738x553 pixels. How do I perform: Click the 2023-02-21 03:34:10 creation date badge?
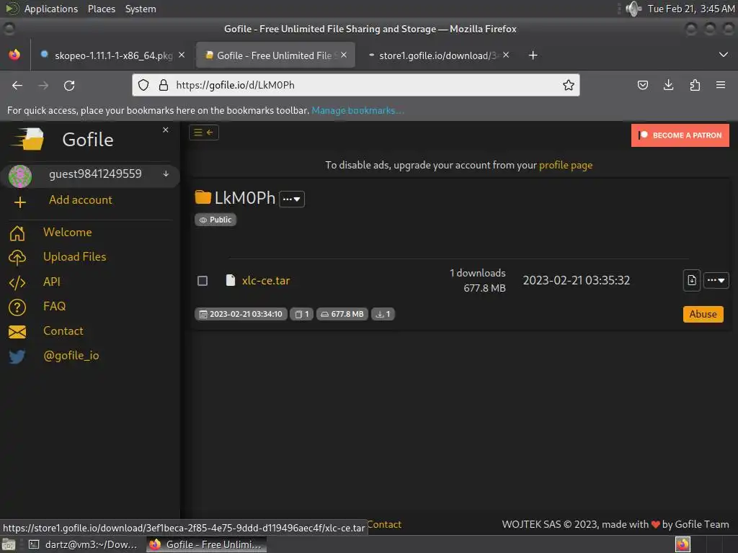click(x=241, y=314)
